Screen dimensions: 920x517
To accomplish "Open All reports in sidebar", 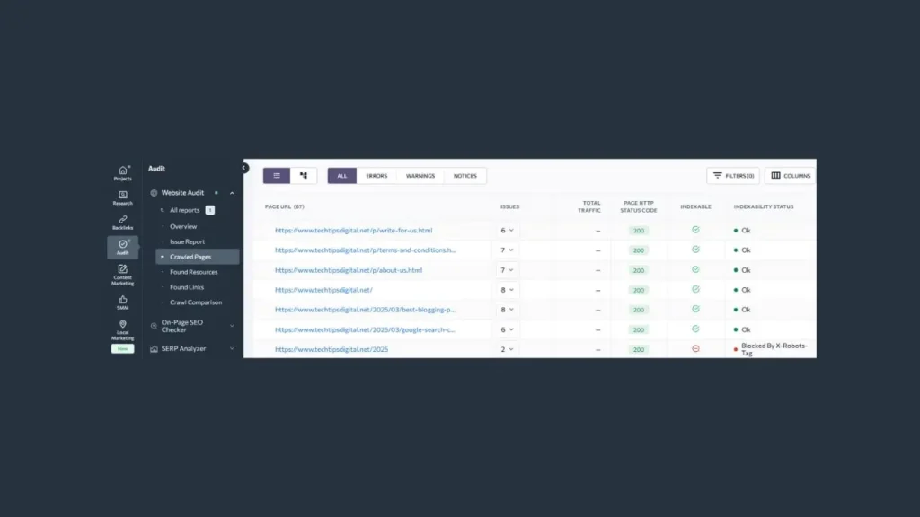I will coord(185,210).
